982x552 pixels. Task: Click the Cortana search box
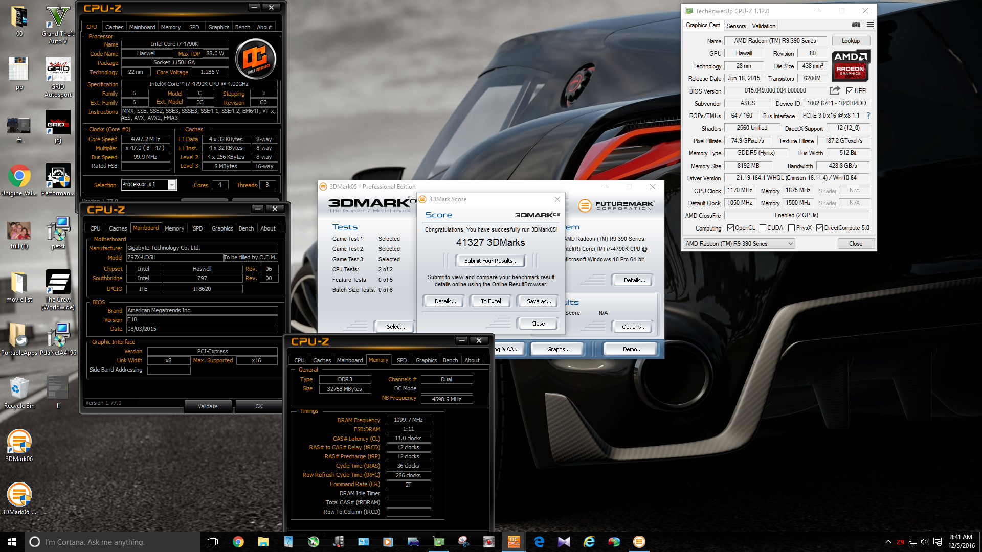pos(113,542)
